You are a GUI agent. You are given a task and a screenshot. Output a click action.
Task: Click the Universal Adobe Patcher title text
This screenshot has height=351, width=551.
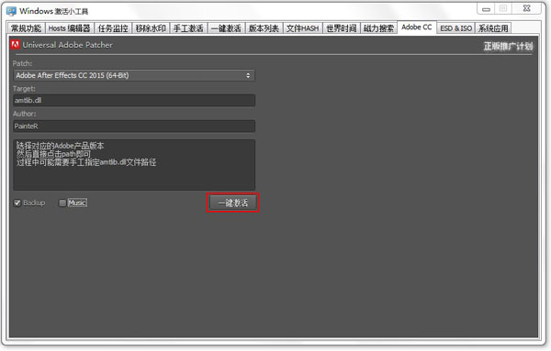[x=67, y=45]
